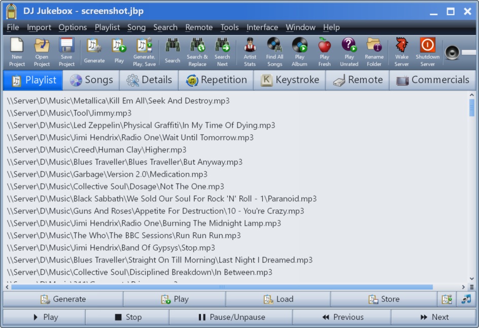Image resolution: width=479 pixels, height=328 pixels.
Task: Click the Load button
Action: (x=279, y=299)
